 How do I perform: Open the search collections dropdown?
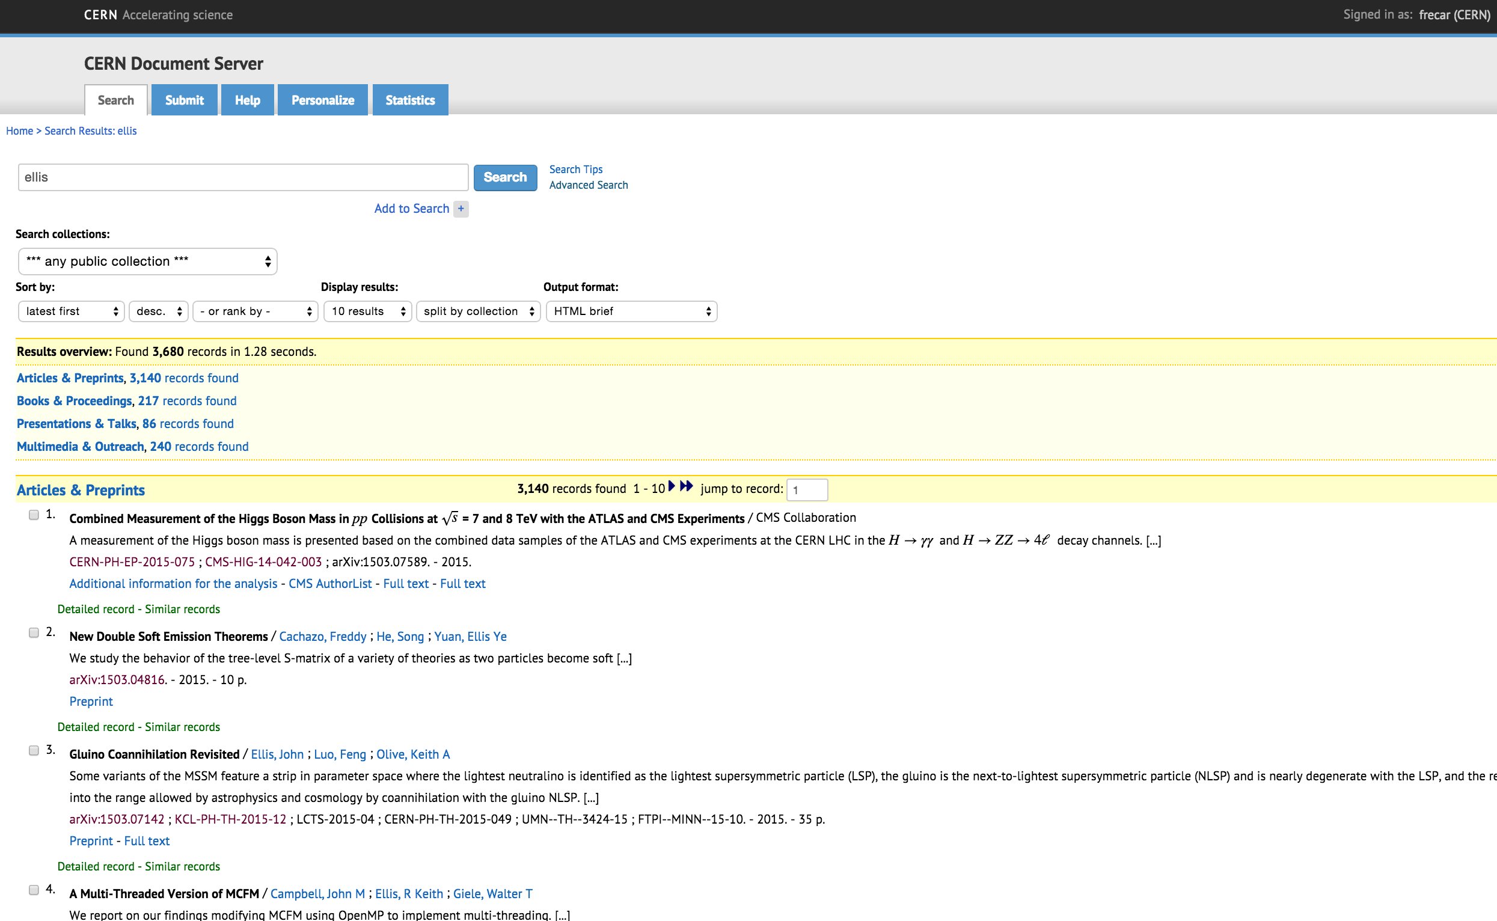point(147,262)
